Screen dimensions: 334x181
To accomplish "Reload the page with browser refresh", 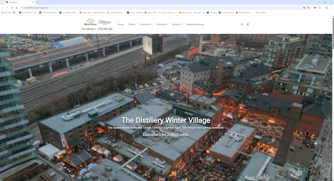I will 11,8.
